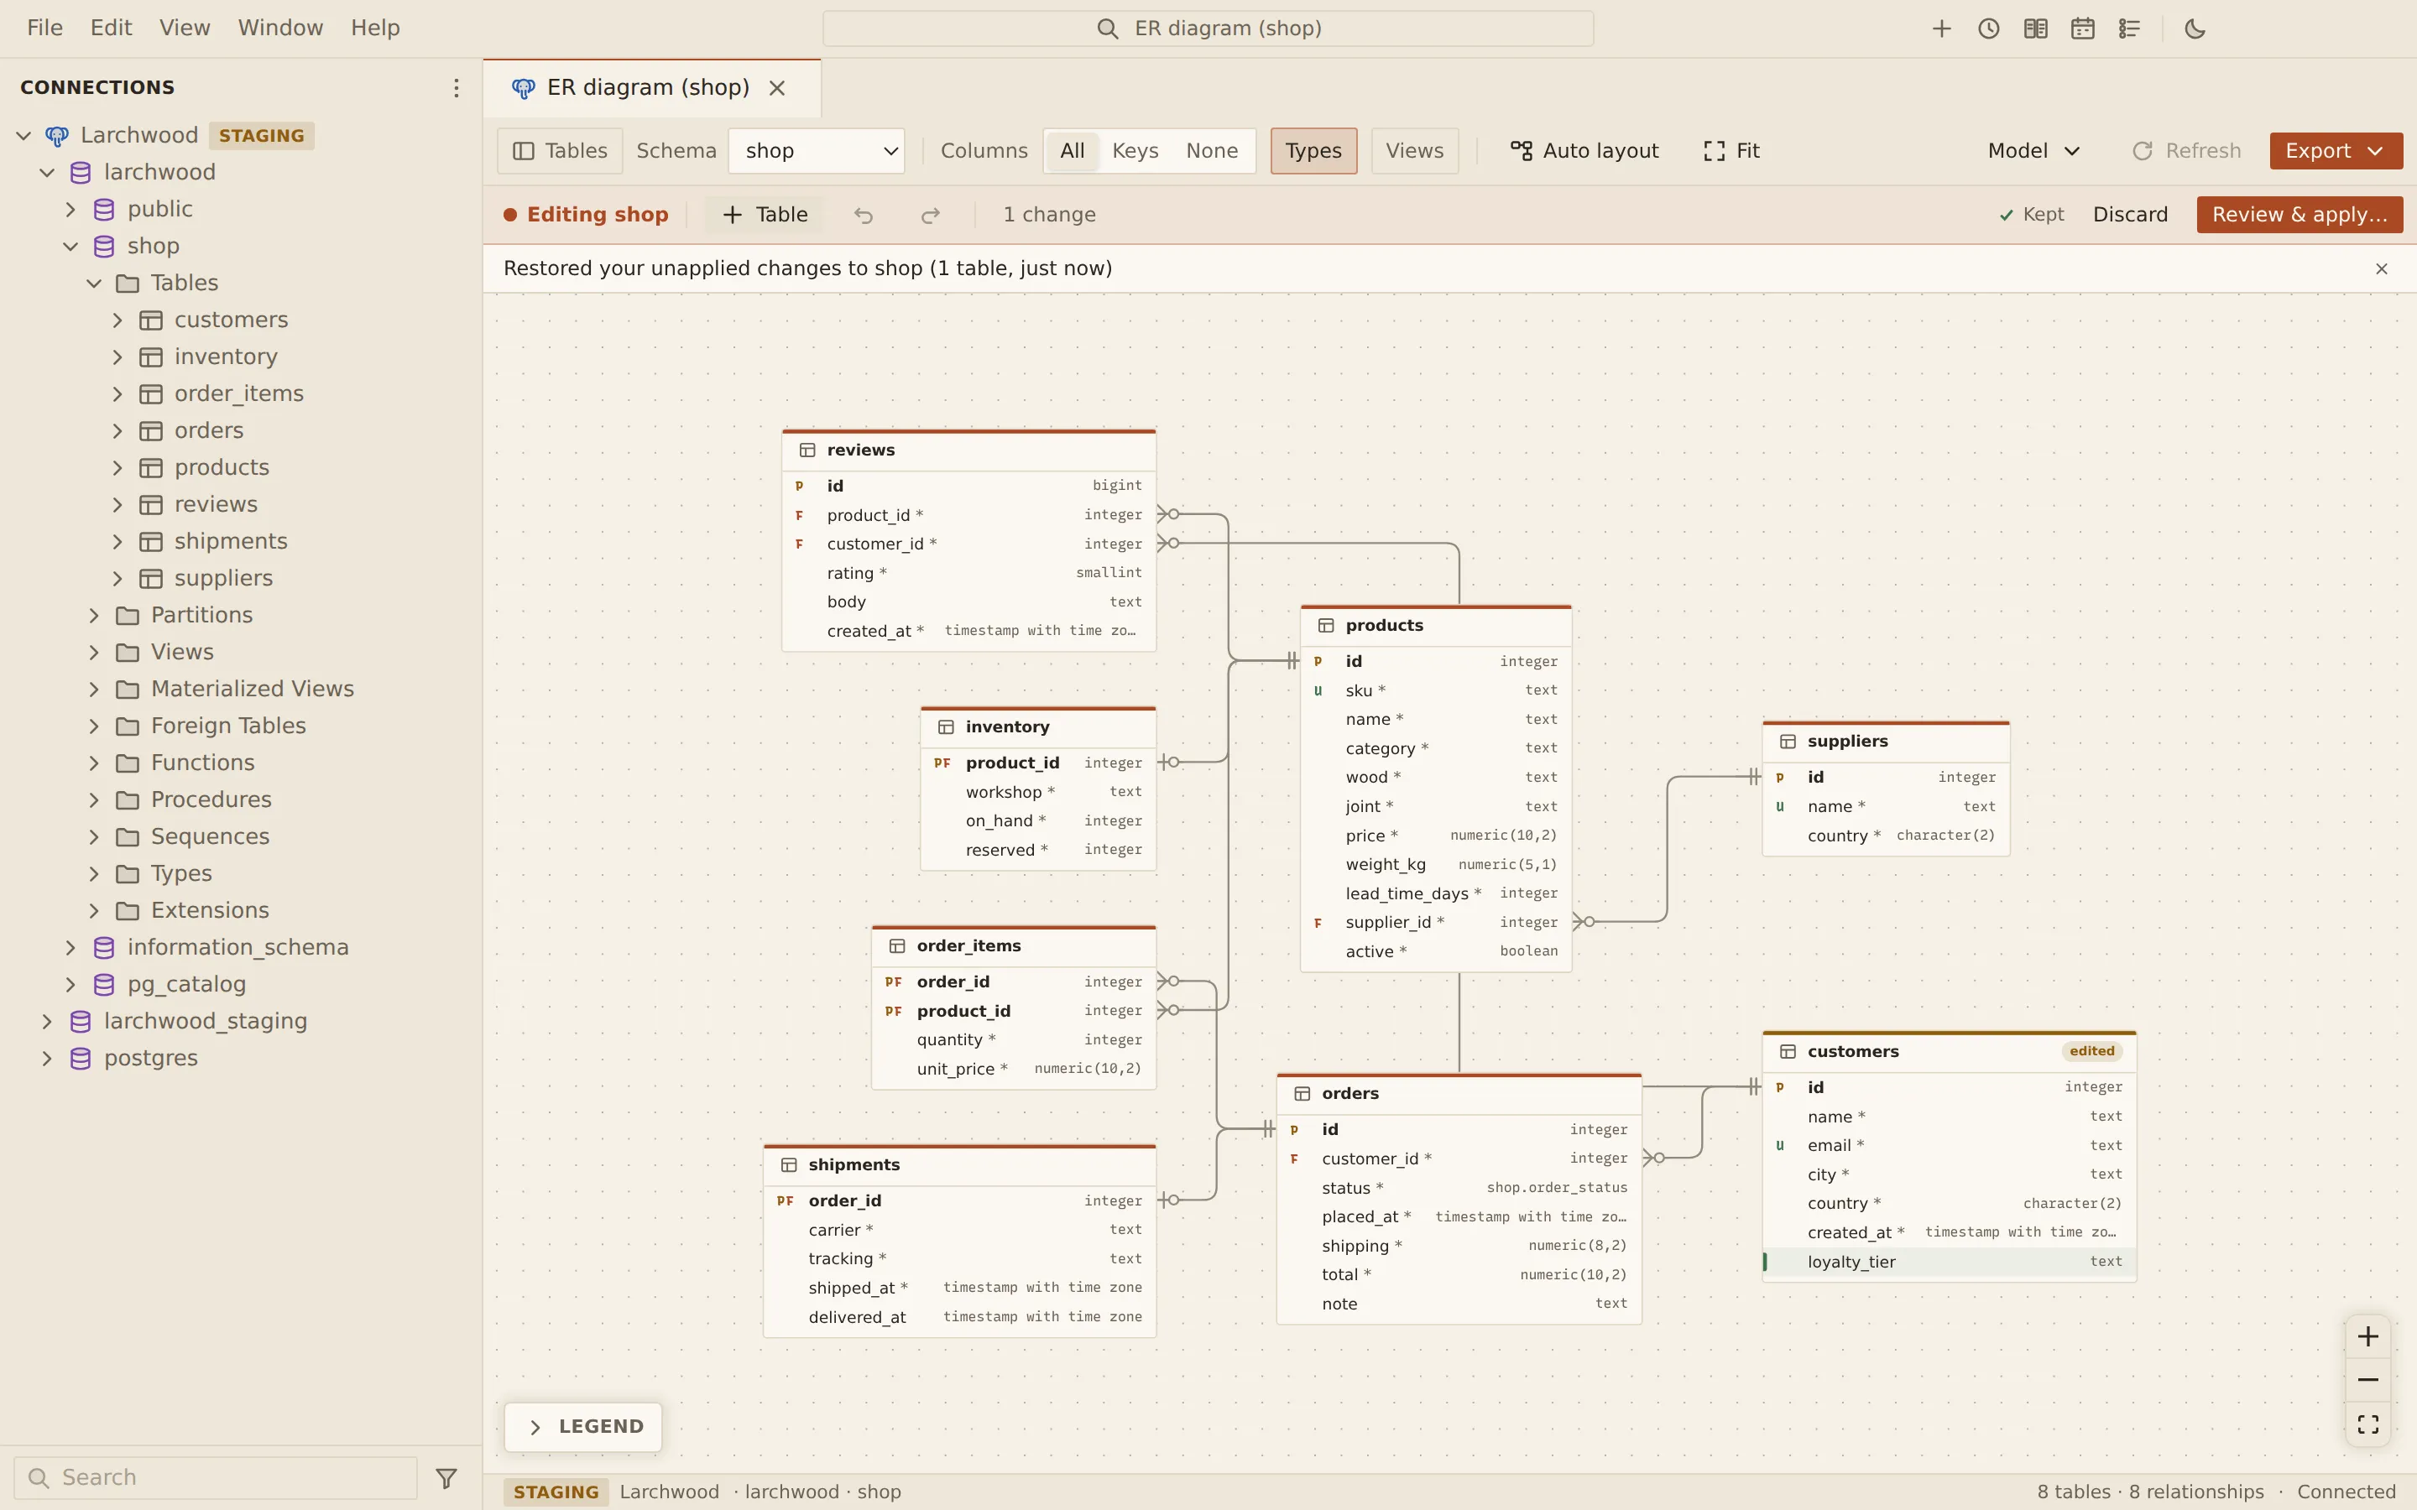Viewport: 2417px width, 1510px height.
Task: Close the ER diagram (shop) tab
Action: coord(777,88)
